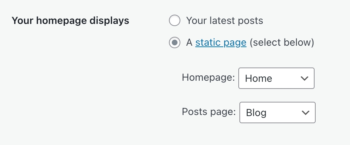Click the word "page" in the underlined link

coord(234,43)
